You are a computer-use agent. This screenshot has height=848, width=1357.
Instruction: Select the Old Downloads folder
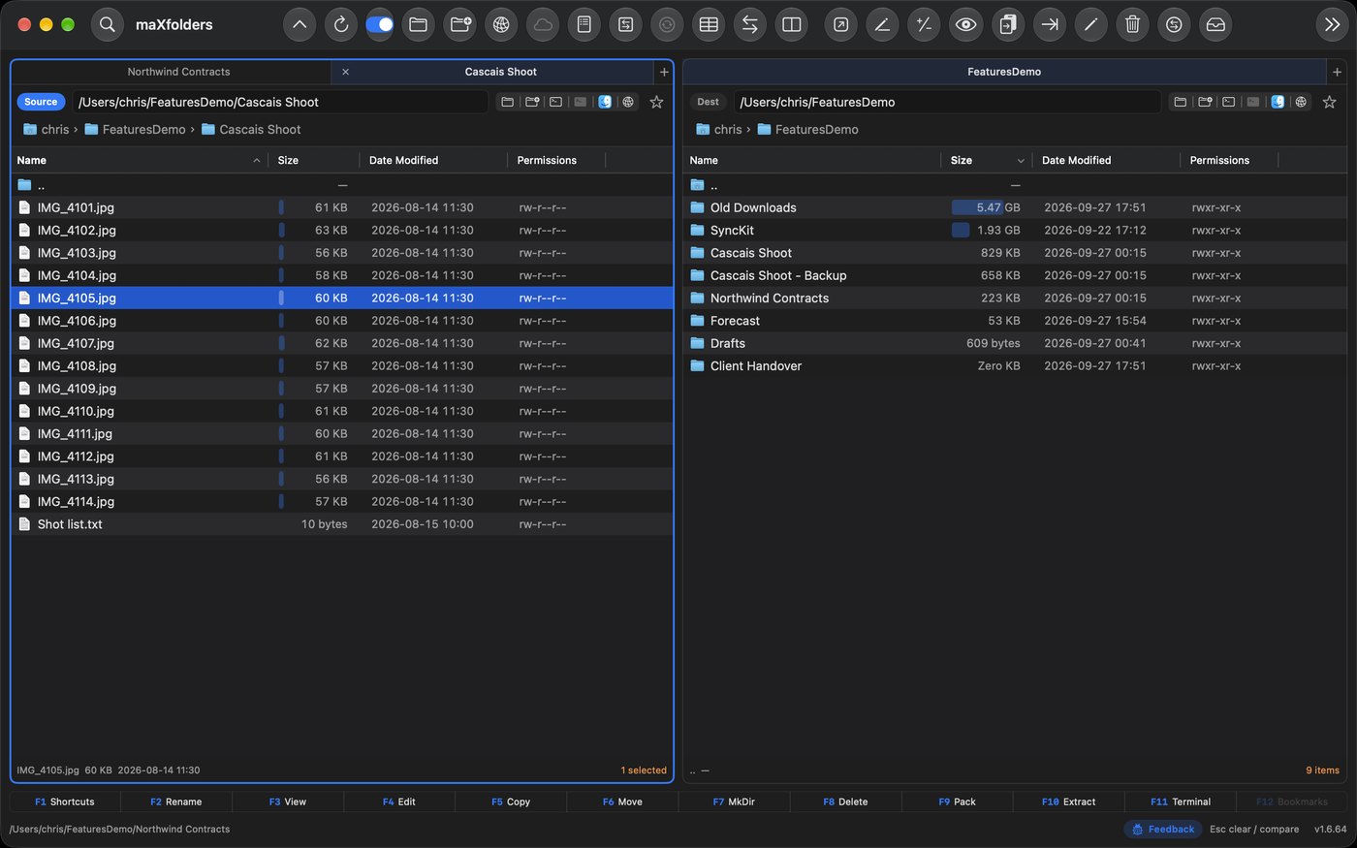point(1015,207)
